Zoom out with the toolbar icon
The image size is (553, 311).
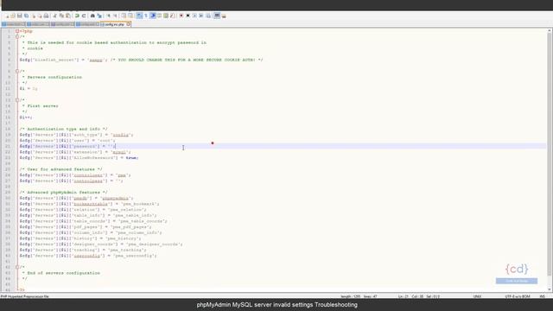(x=115, y=16)
